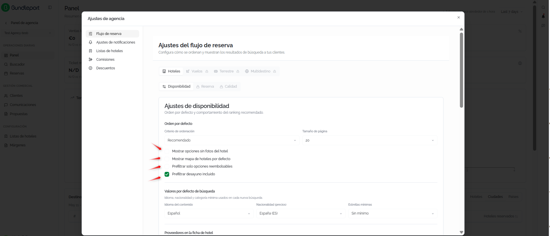Viewport: 550px width, 236px height.
Task: Click the top-right search magnifier icon
Action: [x=543, y=7]
